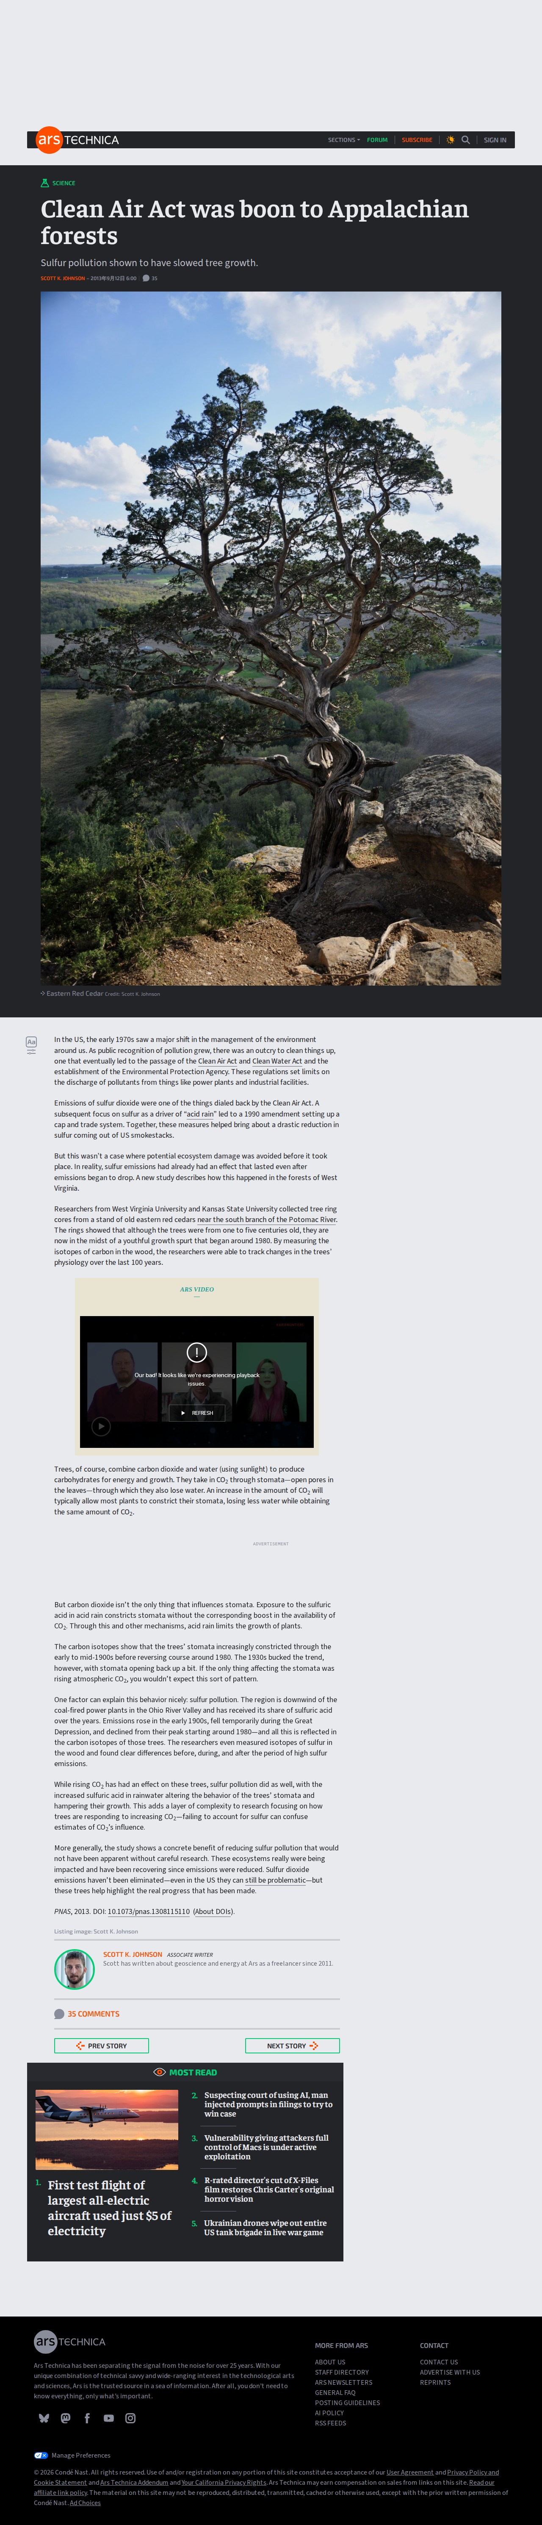Open Ars Technica Facebook page icon
This screenshot has width=542, height=2525.
(x=87, y=2418)
